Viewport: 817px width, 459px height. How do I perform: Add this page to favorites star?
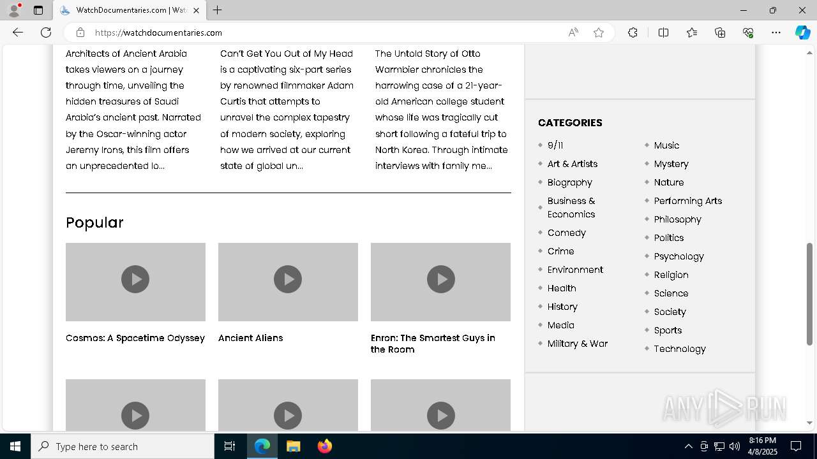pyautogui.click(x=599, y=33)
